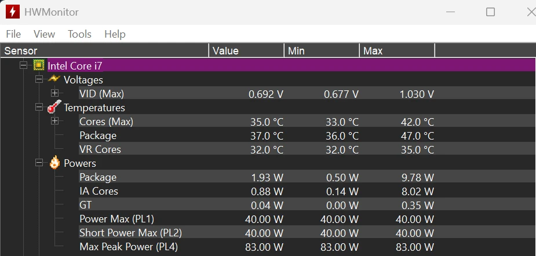Open the Tools menu

[79, 34]
